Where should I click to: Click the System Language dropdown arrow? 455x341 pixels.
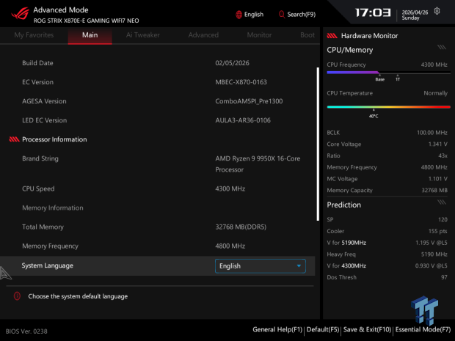point(299,266)
